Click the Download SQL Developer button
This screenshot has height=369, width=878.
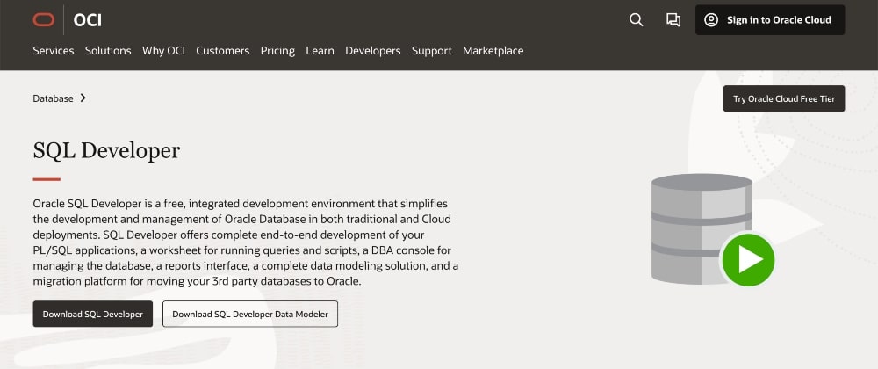pyautogui.click(x=93, y=314)
